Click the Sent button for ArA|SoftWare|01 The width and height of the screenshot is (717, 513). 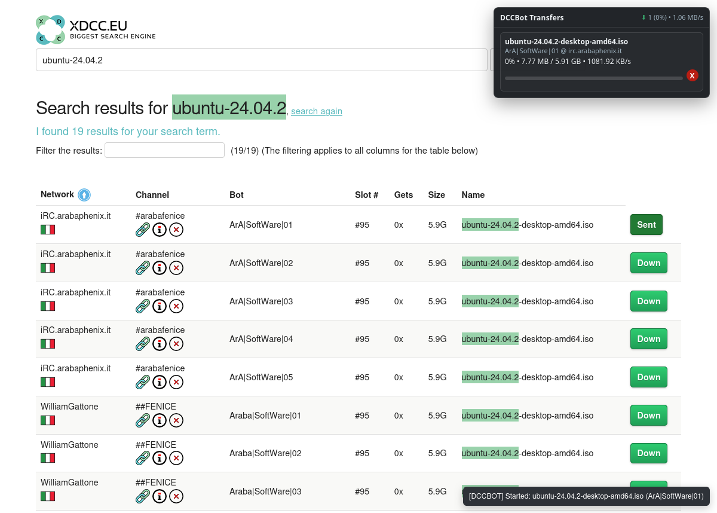coord(646,225)
